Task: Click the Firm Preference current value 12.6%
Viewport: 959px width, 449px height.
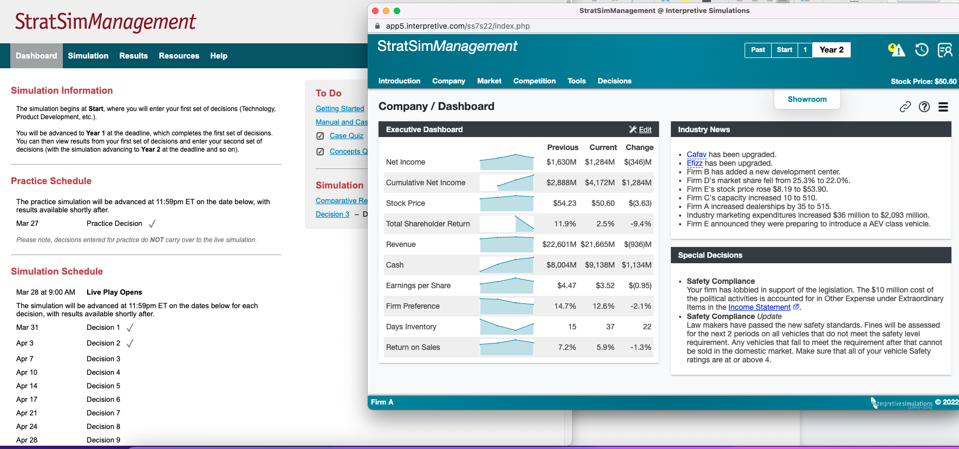Action: (x=603, y=306)
